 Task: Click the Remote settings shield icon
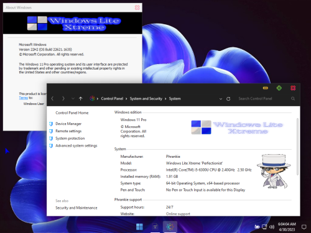pyautogui.click(x=51, y=131)
